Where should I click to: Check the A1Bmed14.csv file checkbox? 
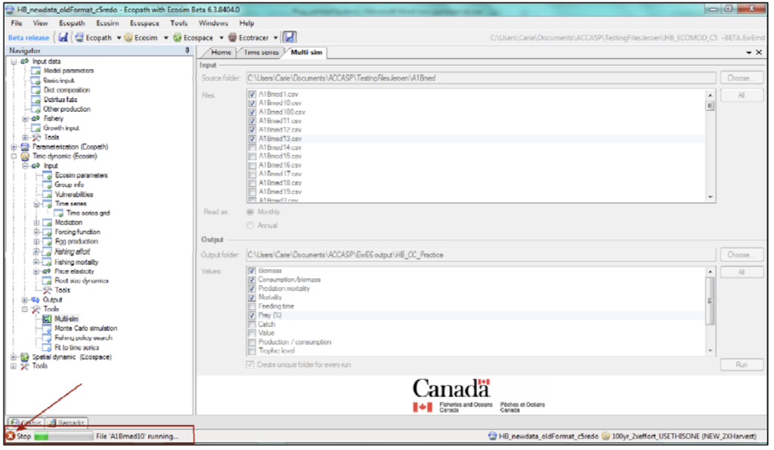[x=252, y=147]
